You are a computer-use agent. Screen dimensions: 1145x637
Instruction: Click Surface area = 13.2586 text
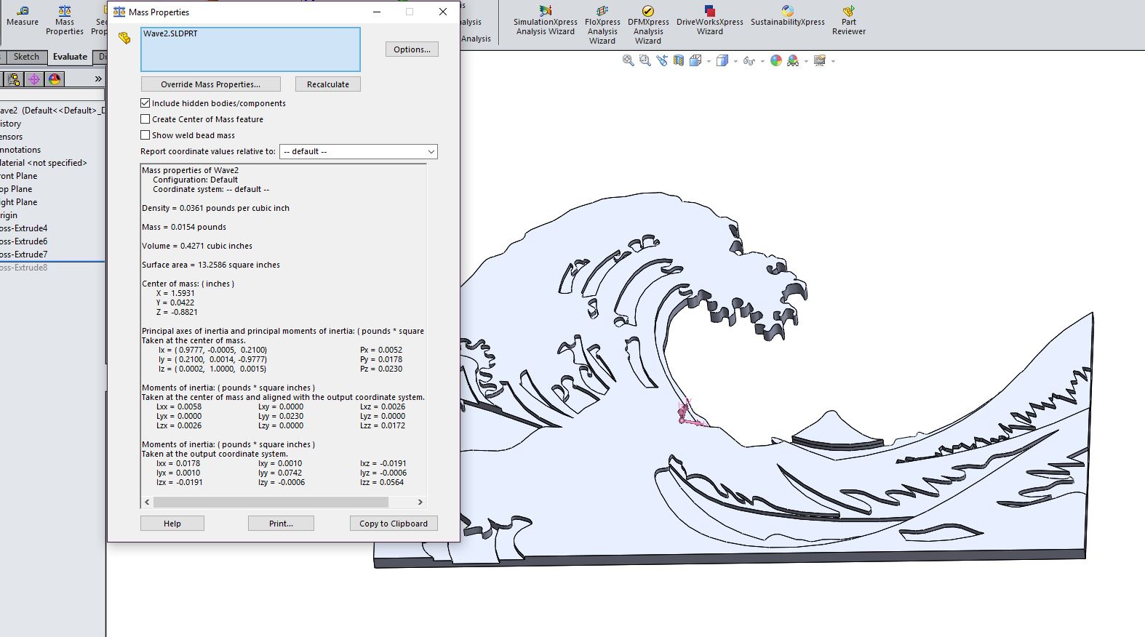[x=211, y=265]
